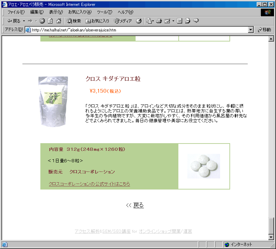Open the Media (メディア) toolbar button

123,21
